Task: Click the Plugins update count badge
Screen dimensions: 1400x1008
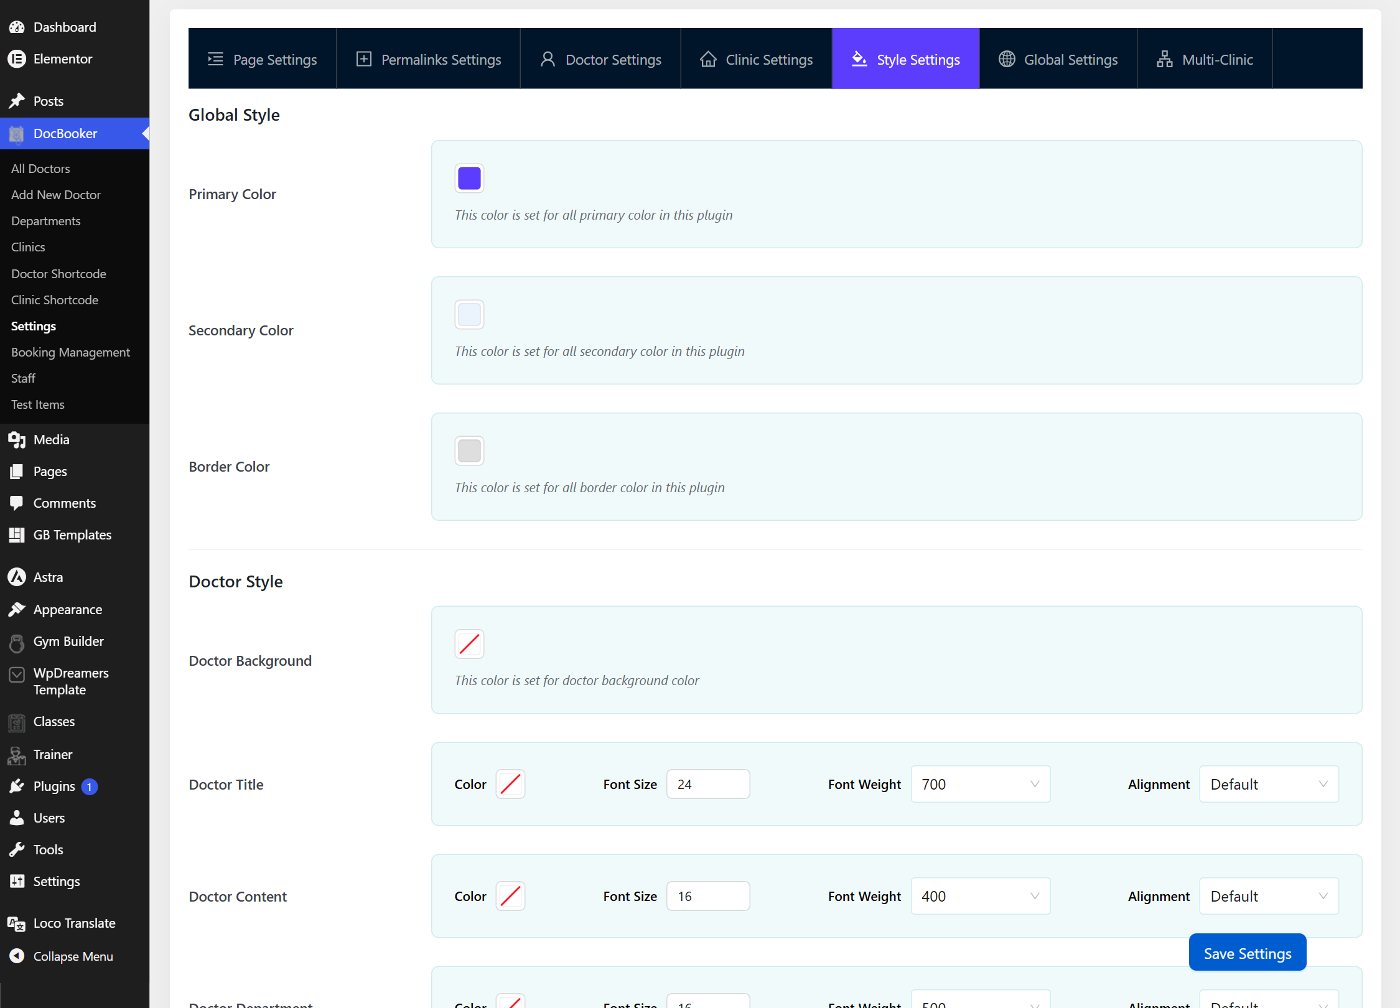Action: point(90,787)
